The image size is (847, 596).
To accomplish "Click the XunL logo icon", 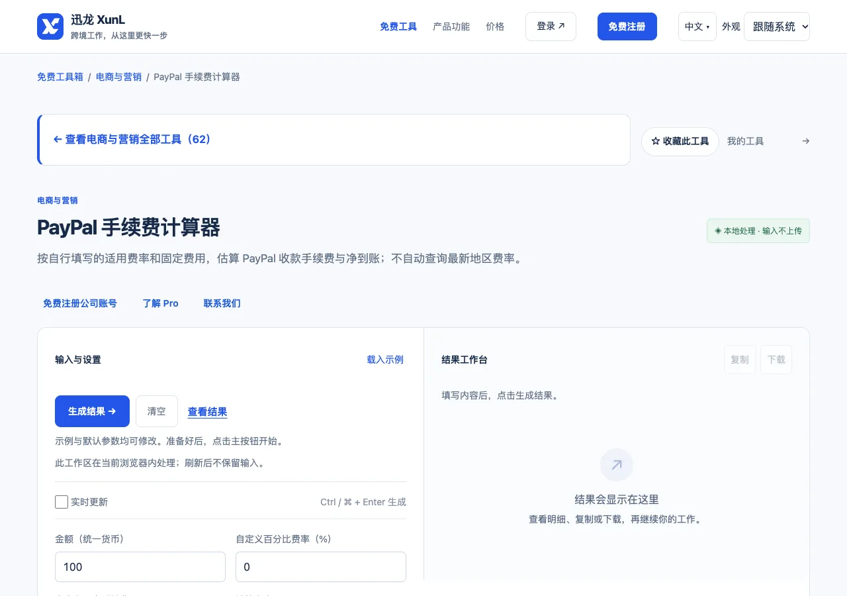I will tap(50, 26).
